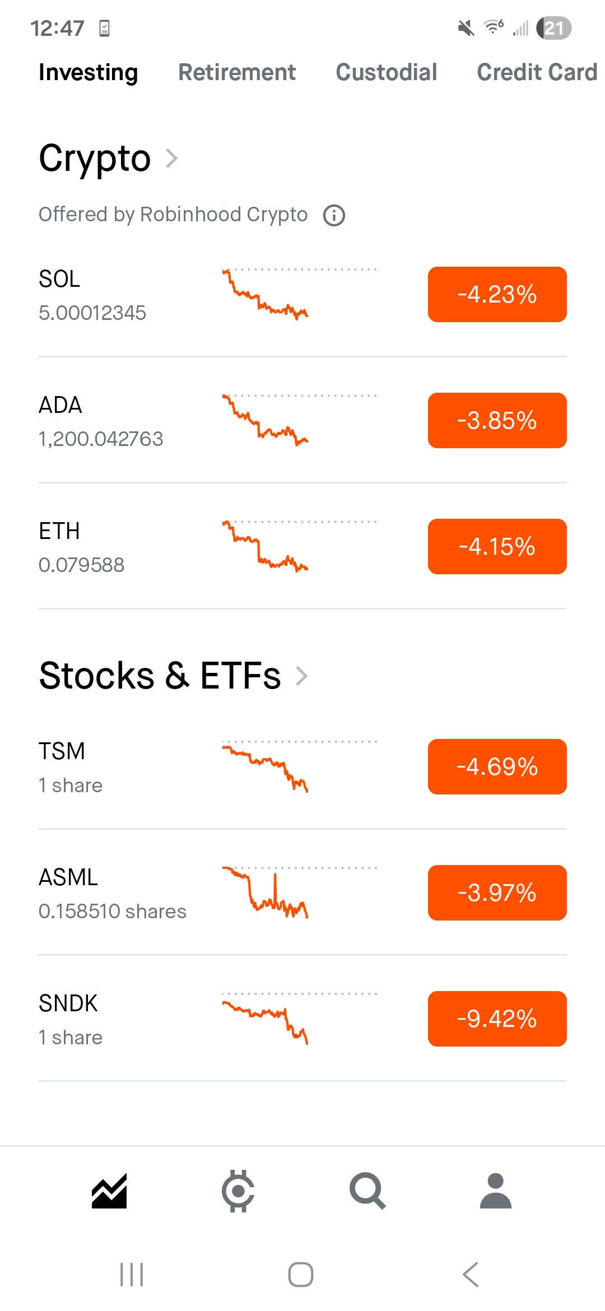Open the search magnifier icon

[x=367, y=1191]
